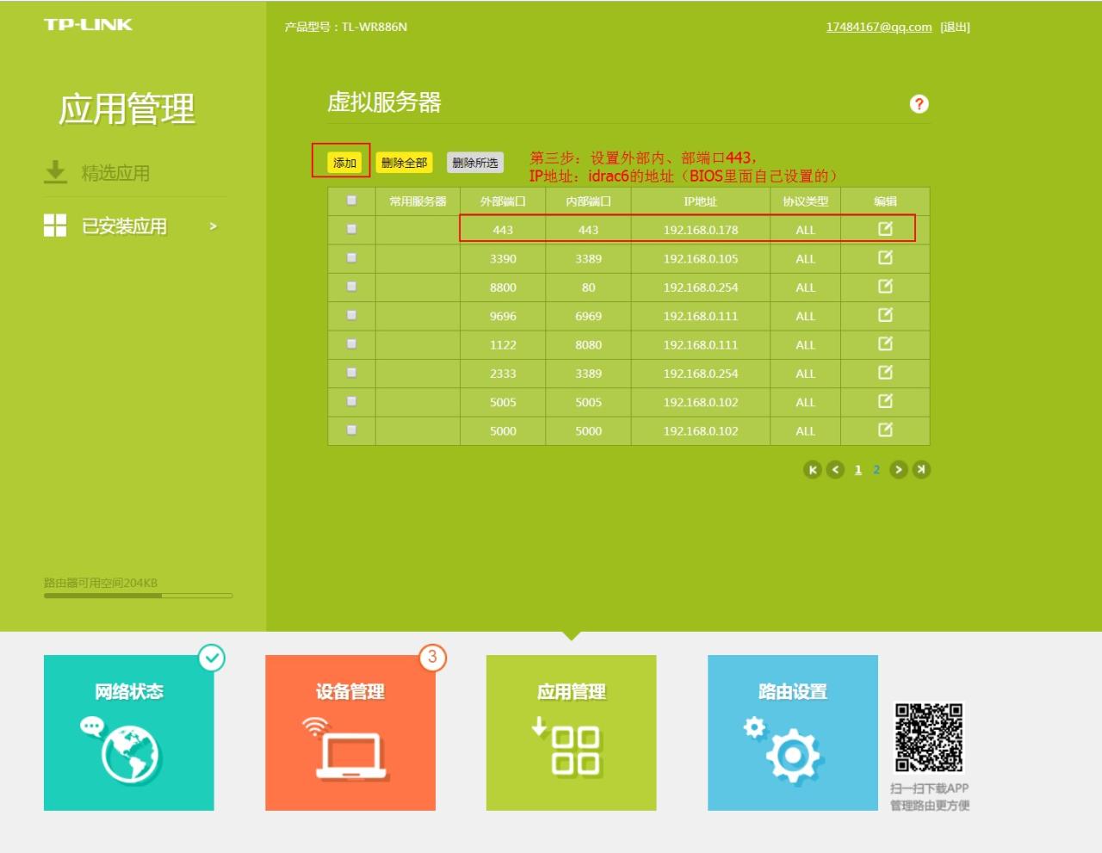Edit the 9696 port forwarding entry
Screen dimensions: 1102x853
tap(885, 315)
